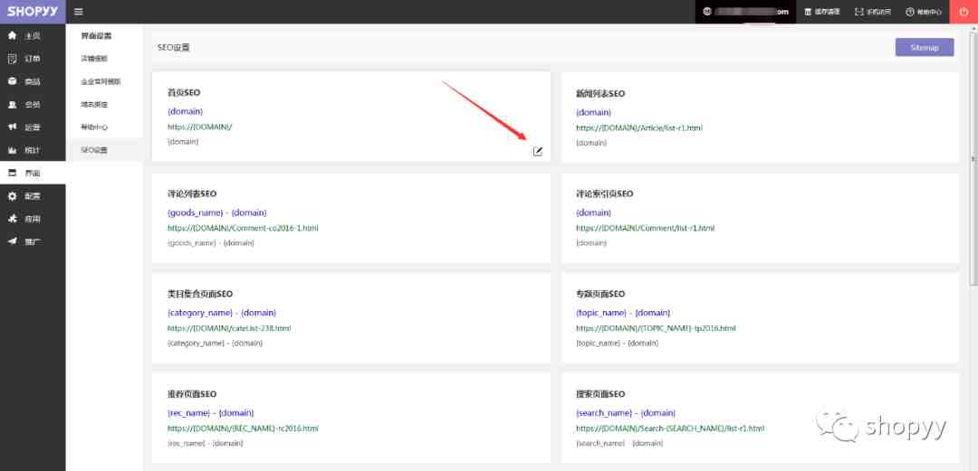Click the blue {goods_name} - {domain} title
This screenshot has height=471, width=978.
point(217,212)
